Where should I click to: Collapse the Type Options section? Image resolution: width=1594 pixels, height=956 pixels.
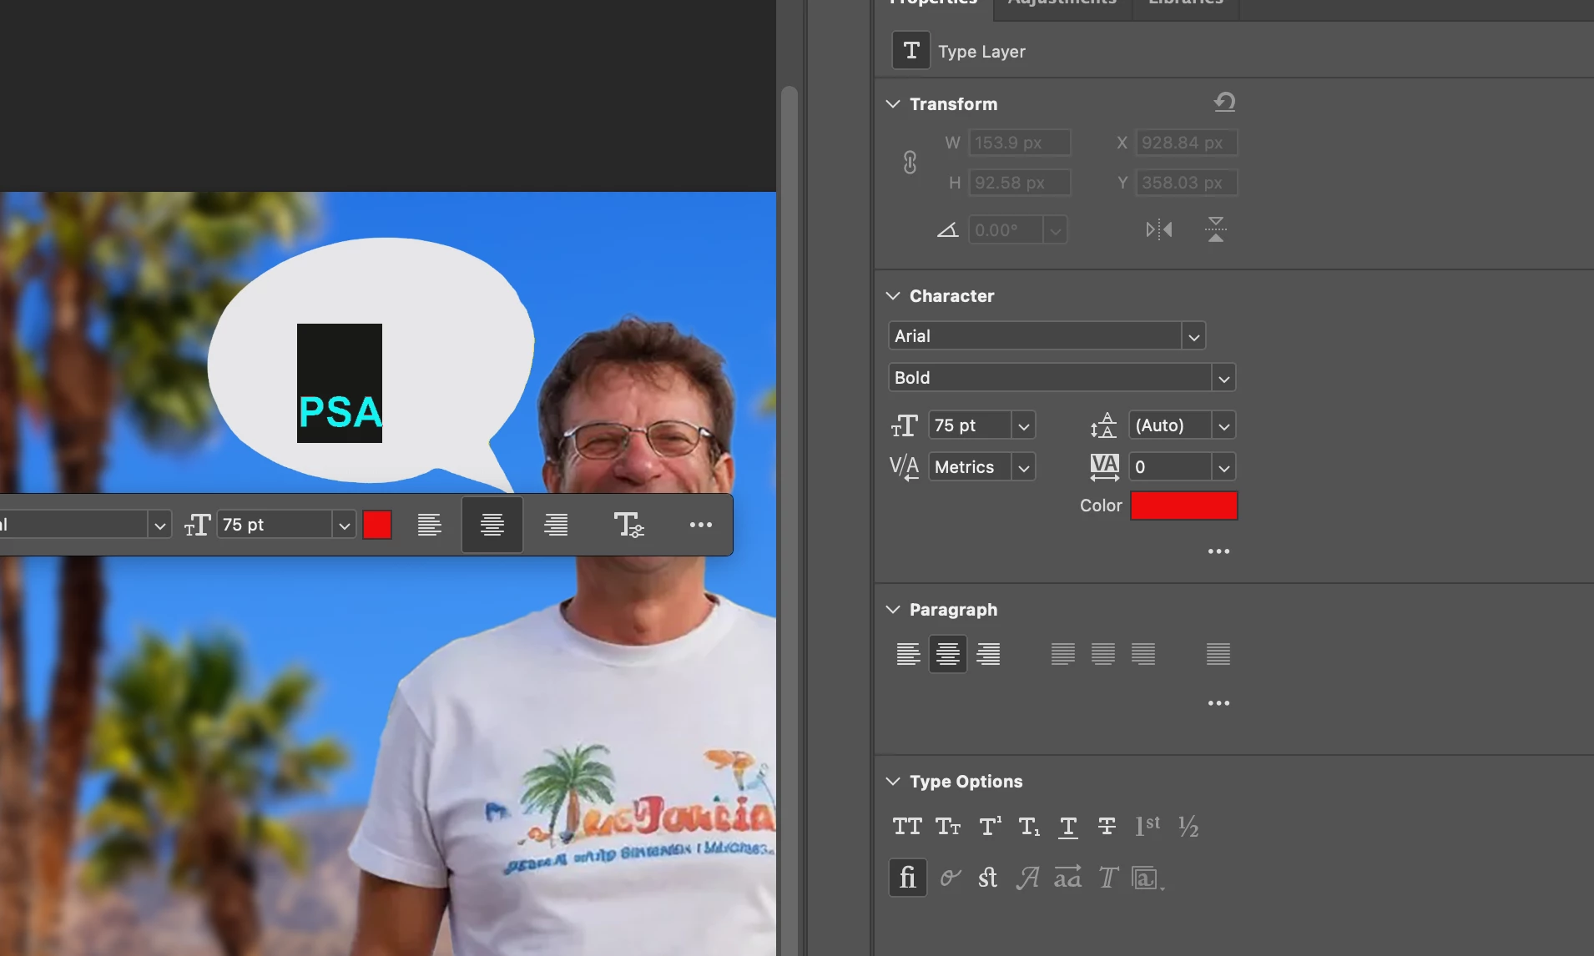[x=893, y=782]
